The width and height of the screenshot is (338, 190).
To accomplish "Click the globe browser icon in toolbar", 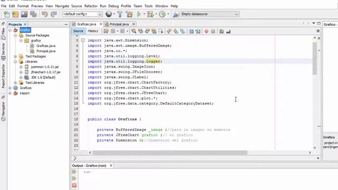I will (109, 14).
